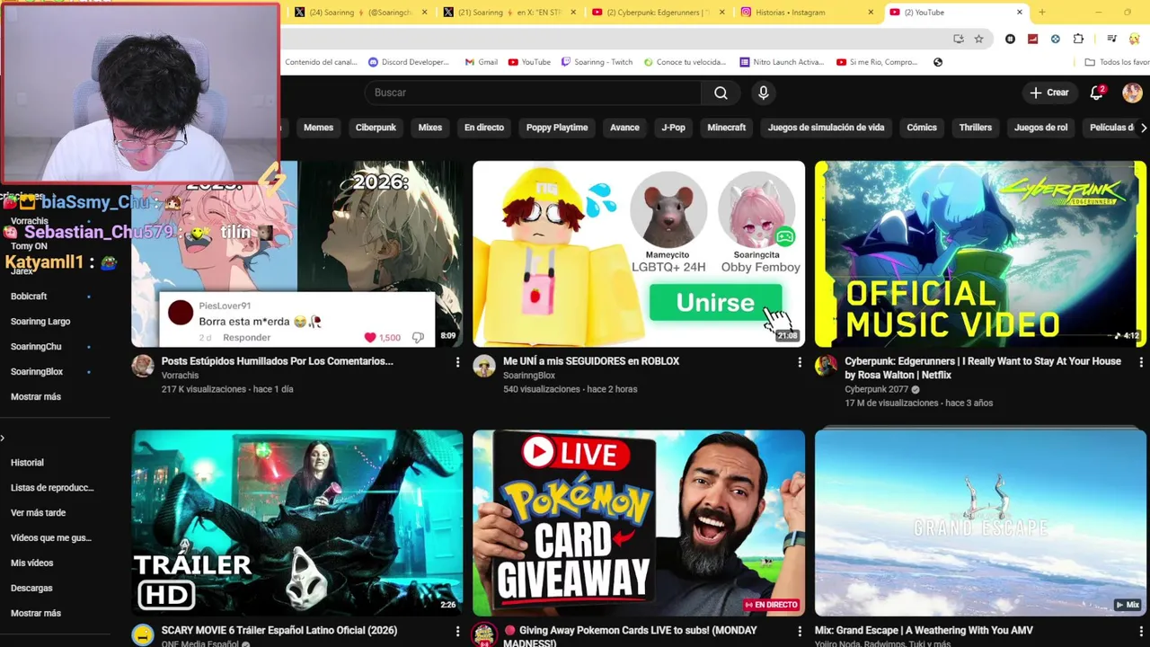Open Listas de reproducción in sidebar
The width and height of the screenshot is (1150, 647).
52,487
